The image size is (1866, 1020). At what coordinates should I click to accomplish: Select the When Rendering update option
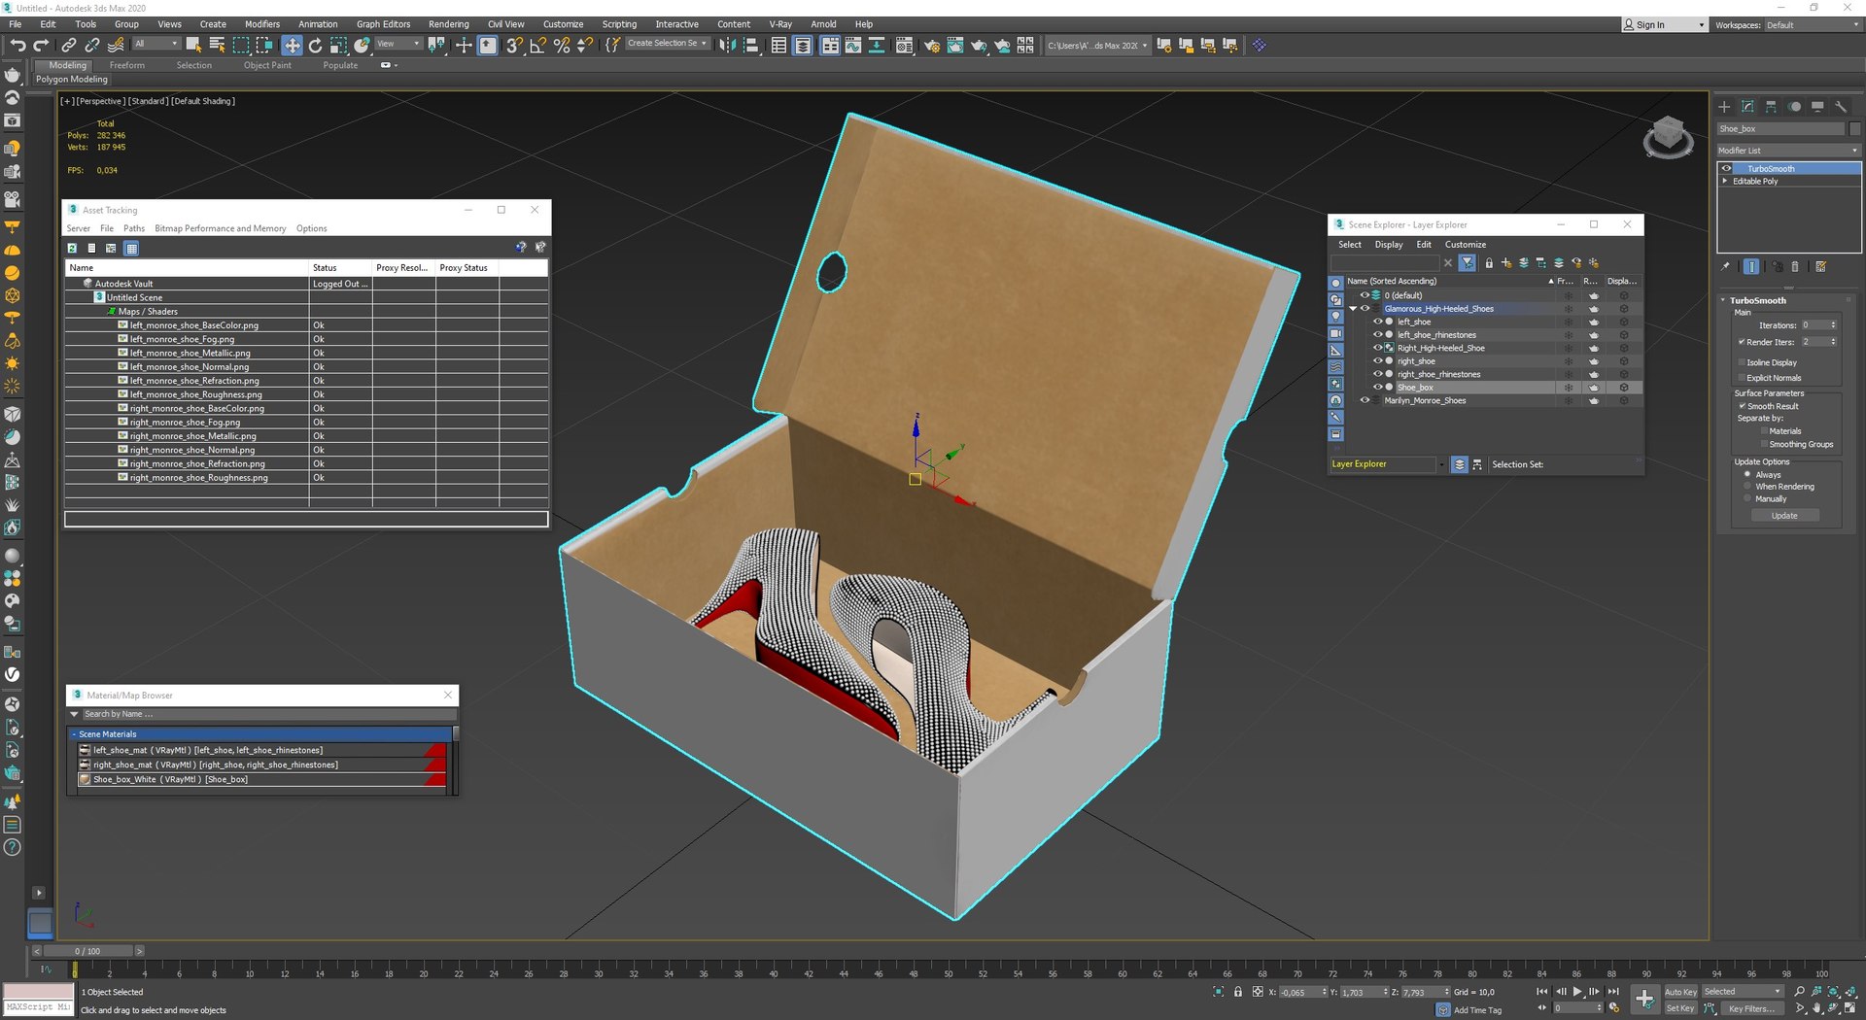tap(1747, 487)
